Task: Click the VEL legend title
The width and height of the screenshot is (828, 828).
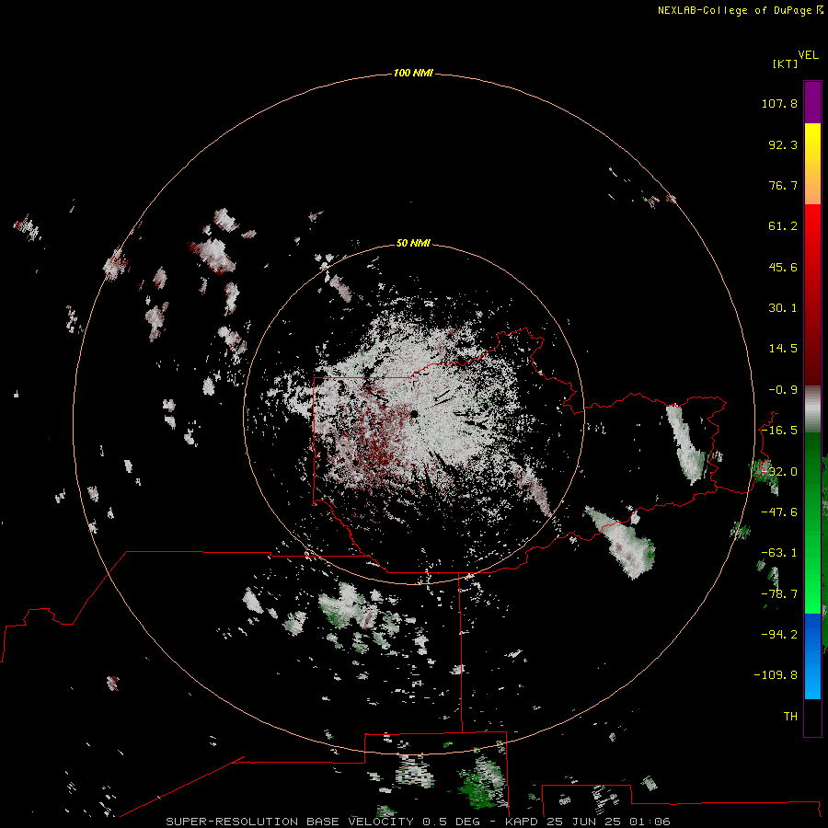Action: 808,55
